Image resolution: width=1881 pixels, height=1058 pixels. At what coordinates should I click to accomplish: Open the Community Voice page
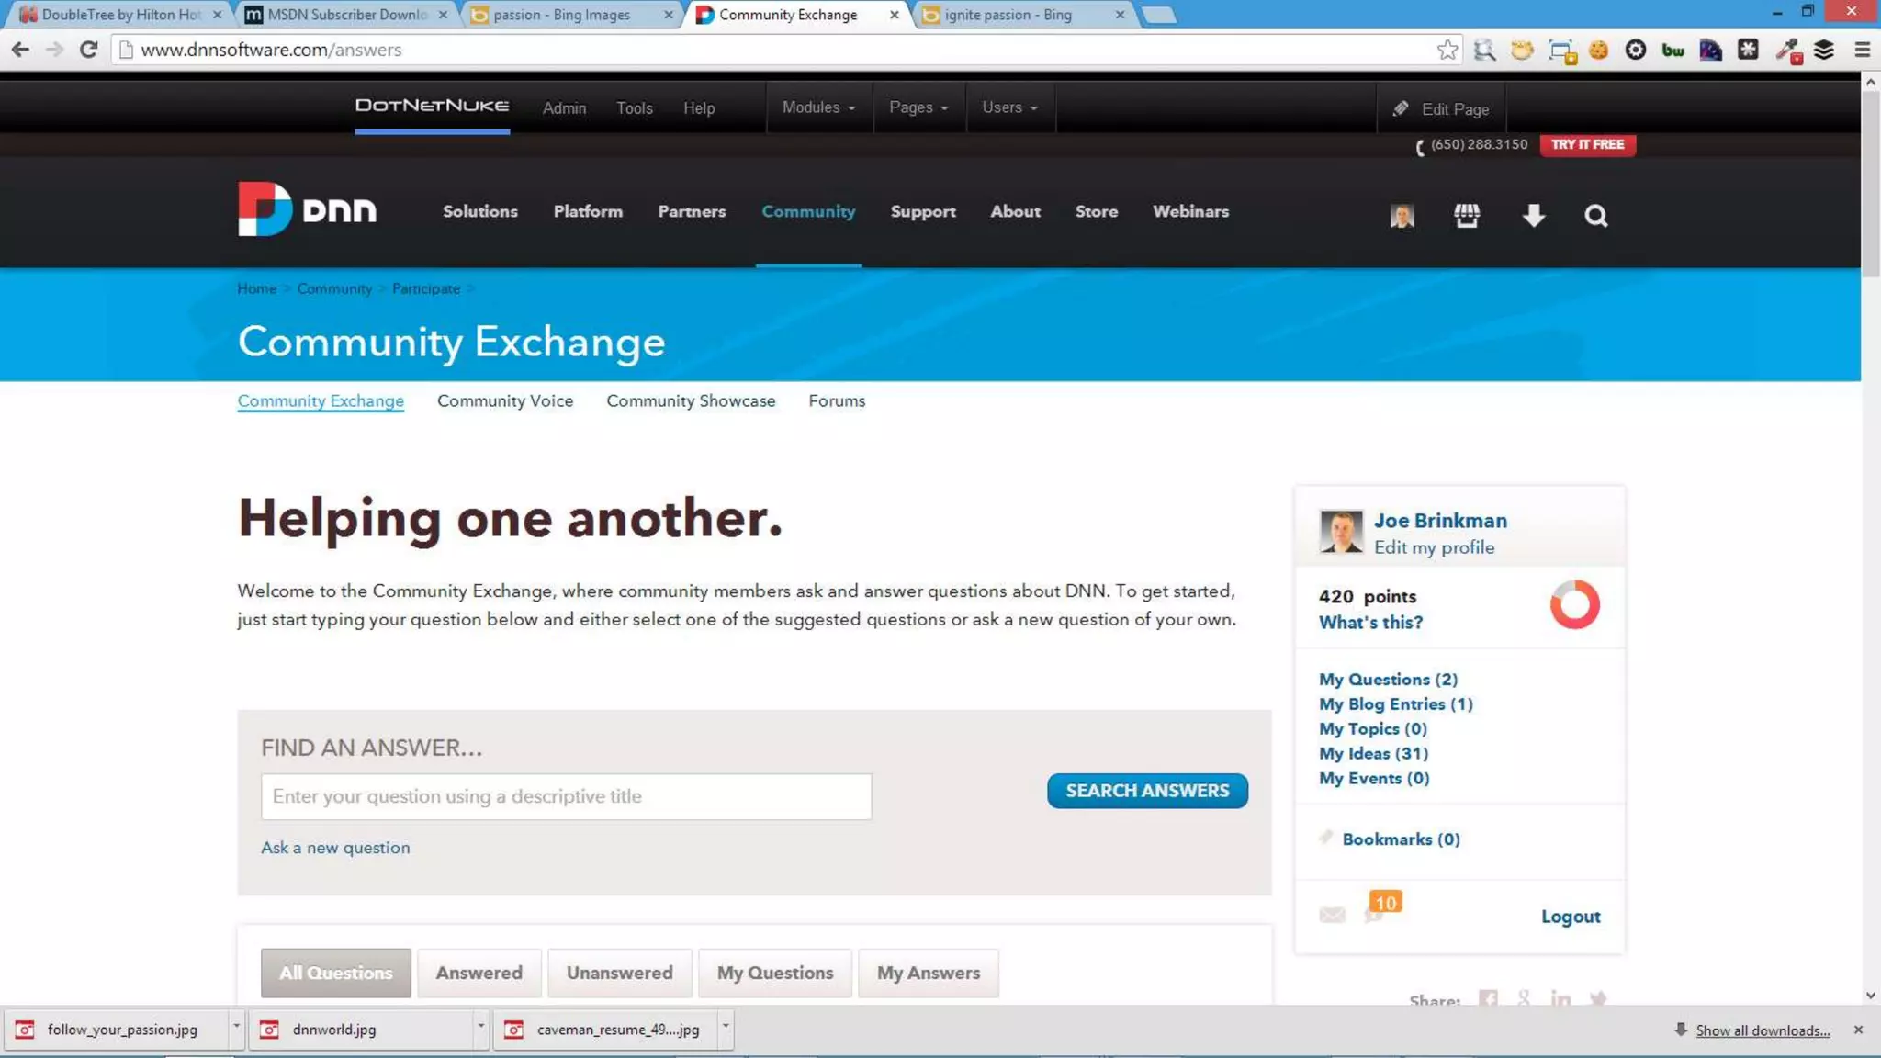coord(504,401)
